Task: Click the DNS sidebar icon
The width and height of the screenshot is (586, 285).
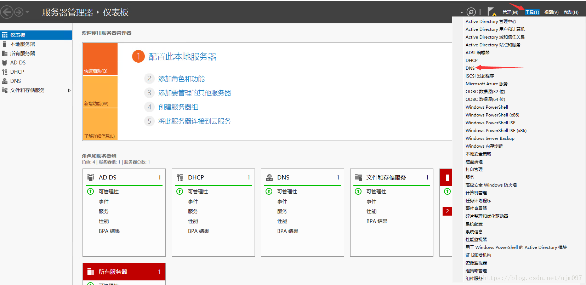Action: point(5,81)
